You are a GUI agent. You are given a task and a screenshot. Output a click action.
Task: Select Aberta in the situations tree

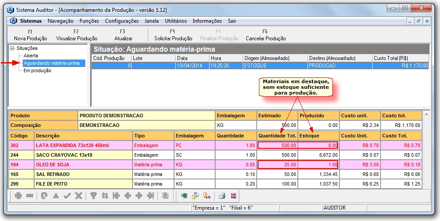pyautogui.click(x=31, y=56)
